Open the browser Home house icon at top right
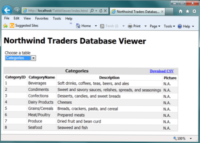 [x=181, y=11]
